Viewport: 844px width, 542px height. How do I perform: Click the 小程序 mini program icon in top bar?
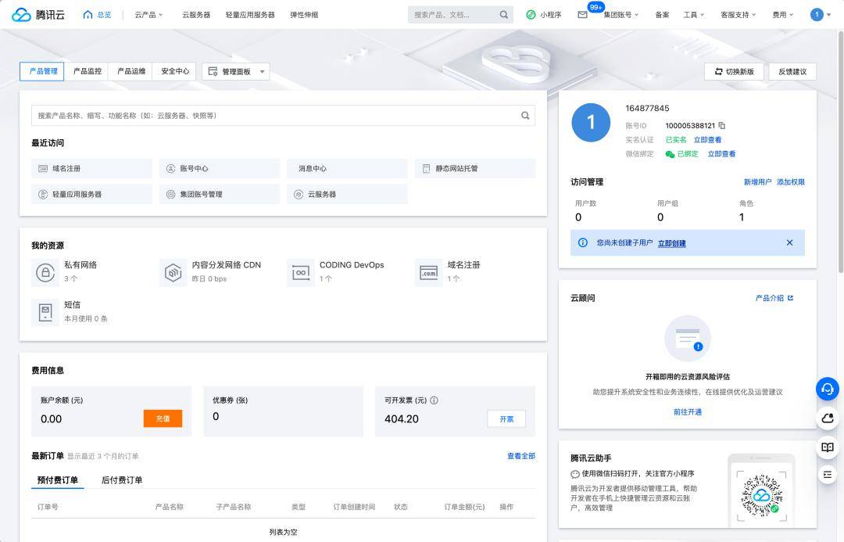[530, 14]
